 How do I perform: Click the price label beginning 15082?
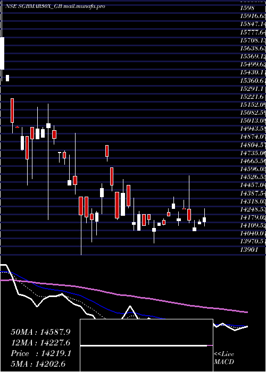tap(253, 113)
